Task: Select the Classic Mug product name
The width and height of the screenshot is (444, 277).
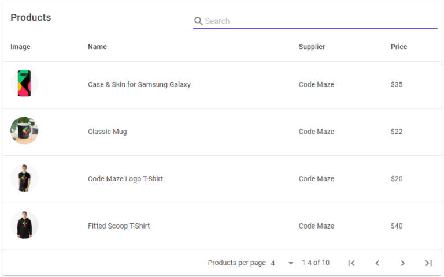Action: tap(108, 132)
